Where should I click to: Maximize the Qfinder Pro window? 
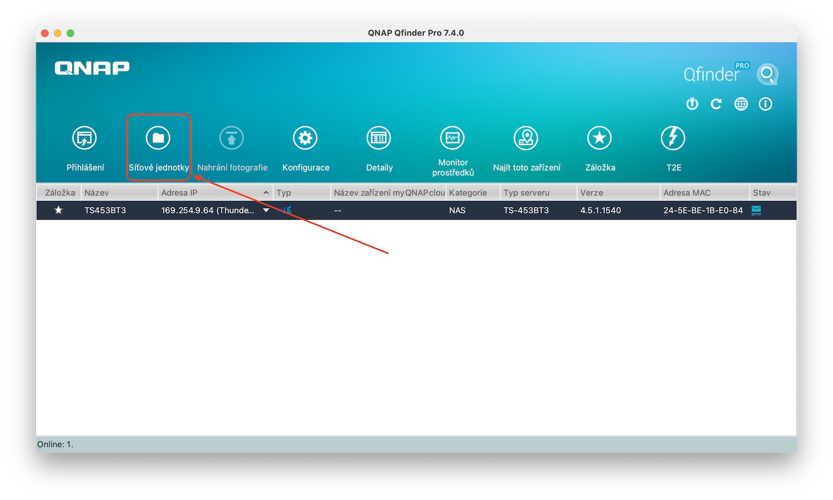[70, 33]
